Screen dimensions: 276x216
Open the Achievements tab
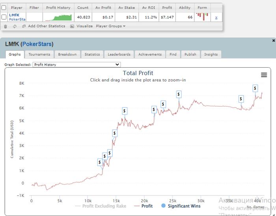coord(150,54)
